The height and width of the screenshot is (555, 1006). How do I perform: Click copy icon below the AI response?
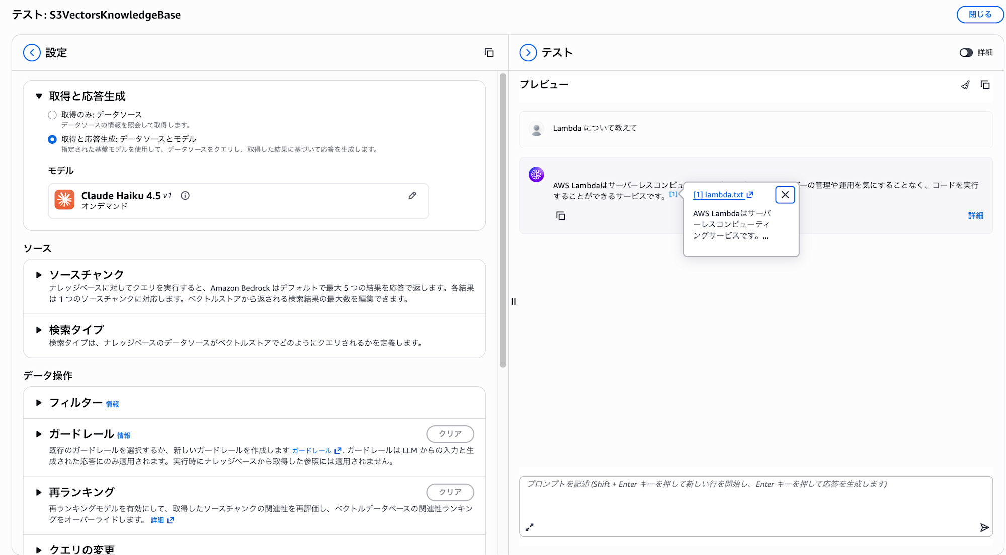click(x=561, y=216)
